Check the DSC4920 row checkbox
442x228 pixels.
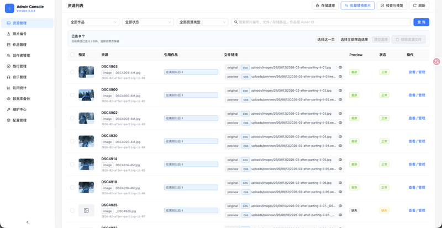point(72,141)
